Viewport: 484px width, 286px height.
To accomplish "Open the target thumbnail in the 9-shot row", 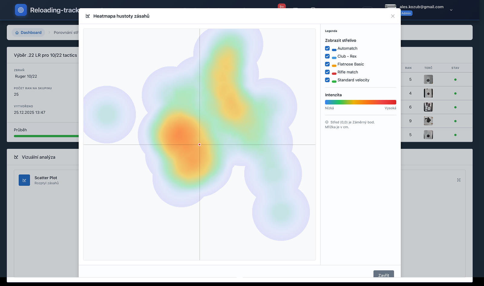I will (x=428, y=121).
